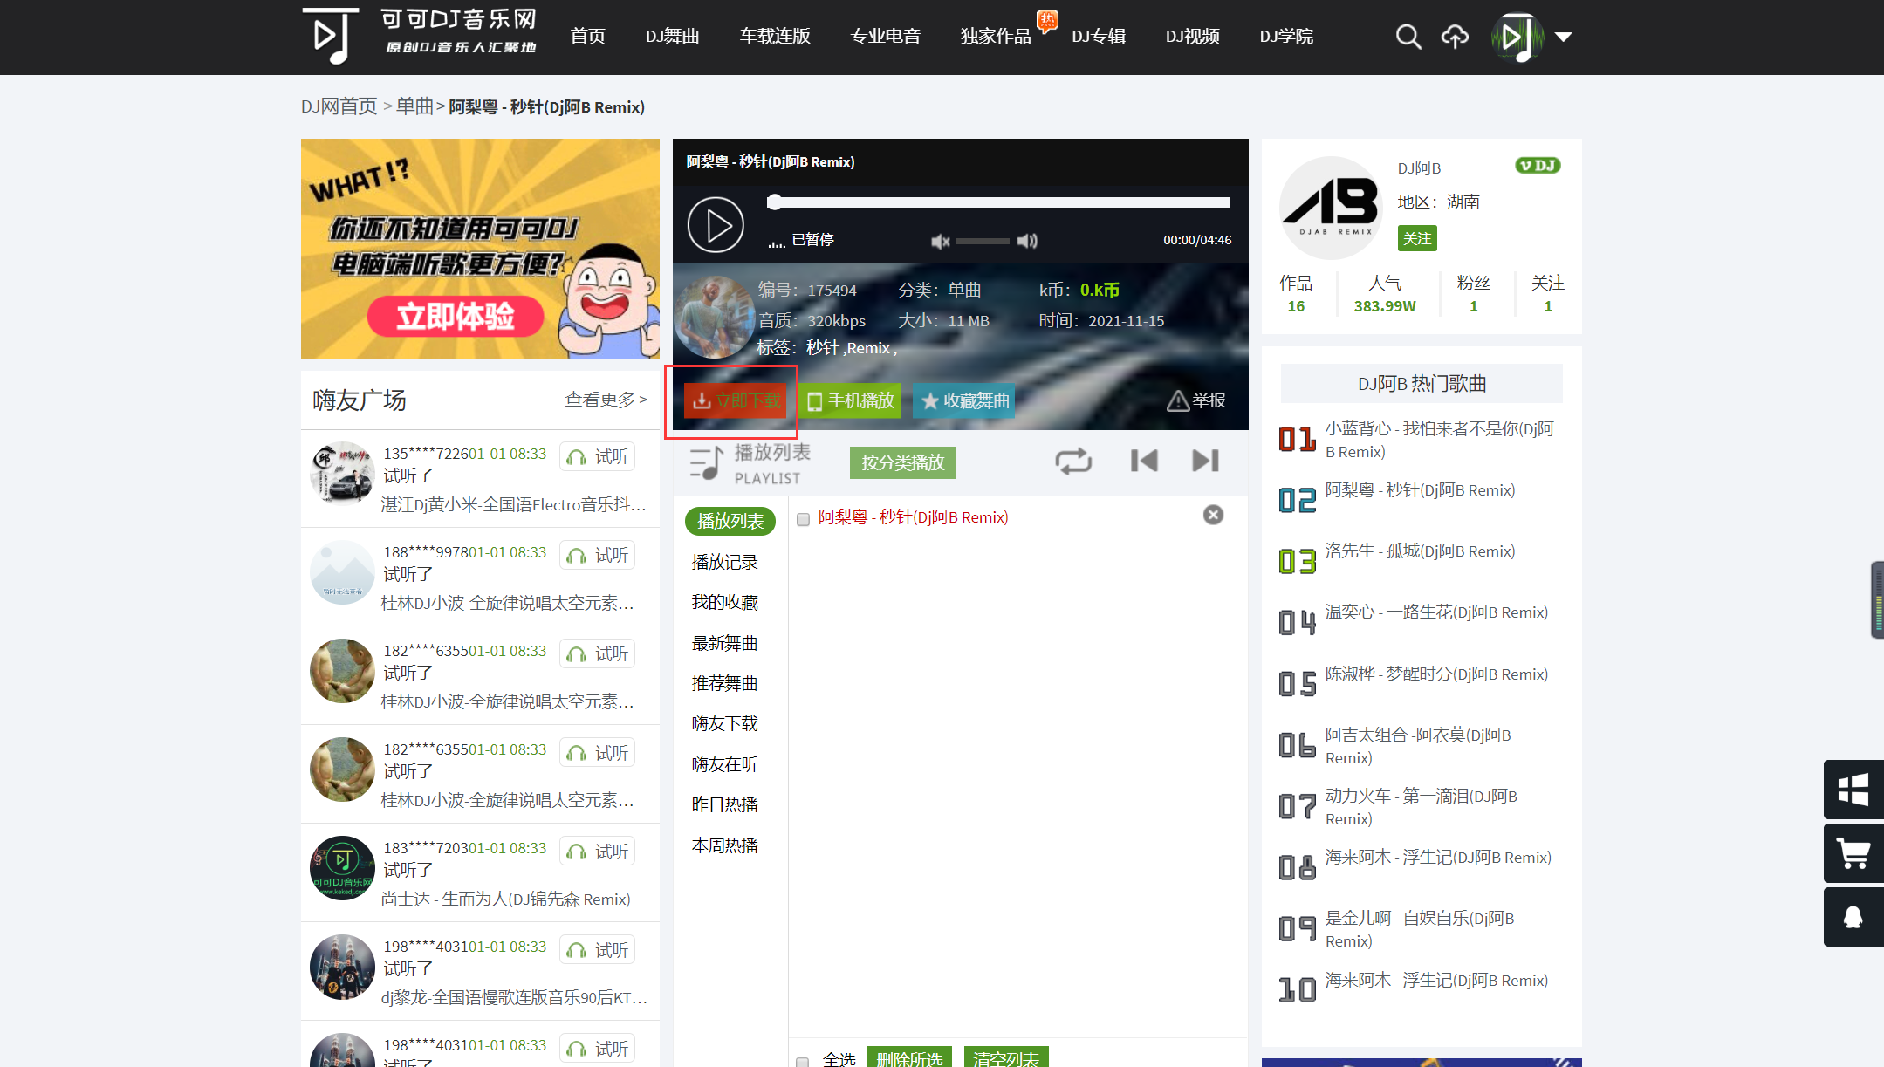Open the 专业电音 nav menu item

885,37
